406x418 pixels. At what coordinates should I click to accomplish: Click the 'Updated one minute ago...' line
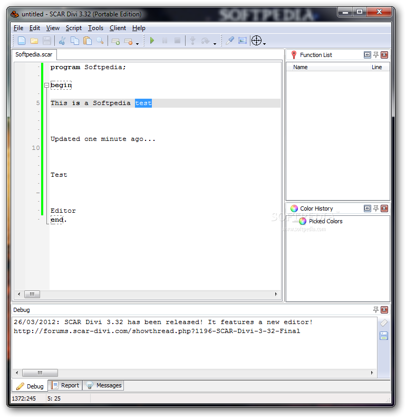tap(103, 139)
